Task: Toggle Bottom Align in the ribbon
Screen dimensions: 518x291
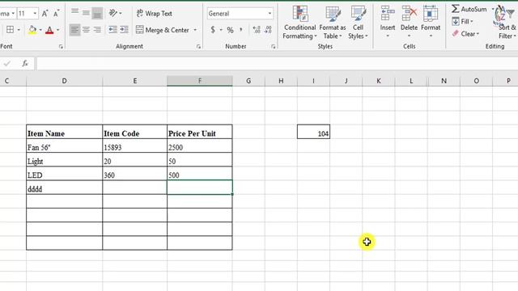Action: 97,13
